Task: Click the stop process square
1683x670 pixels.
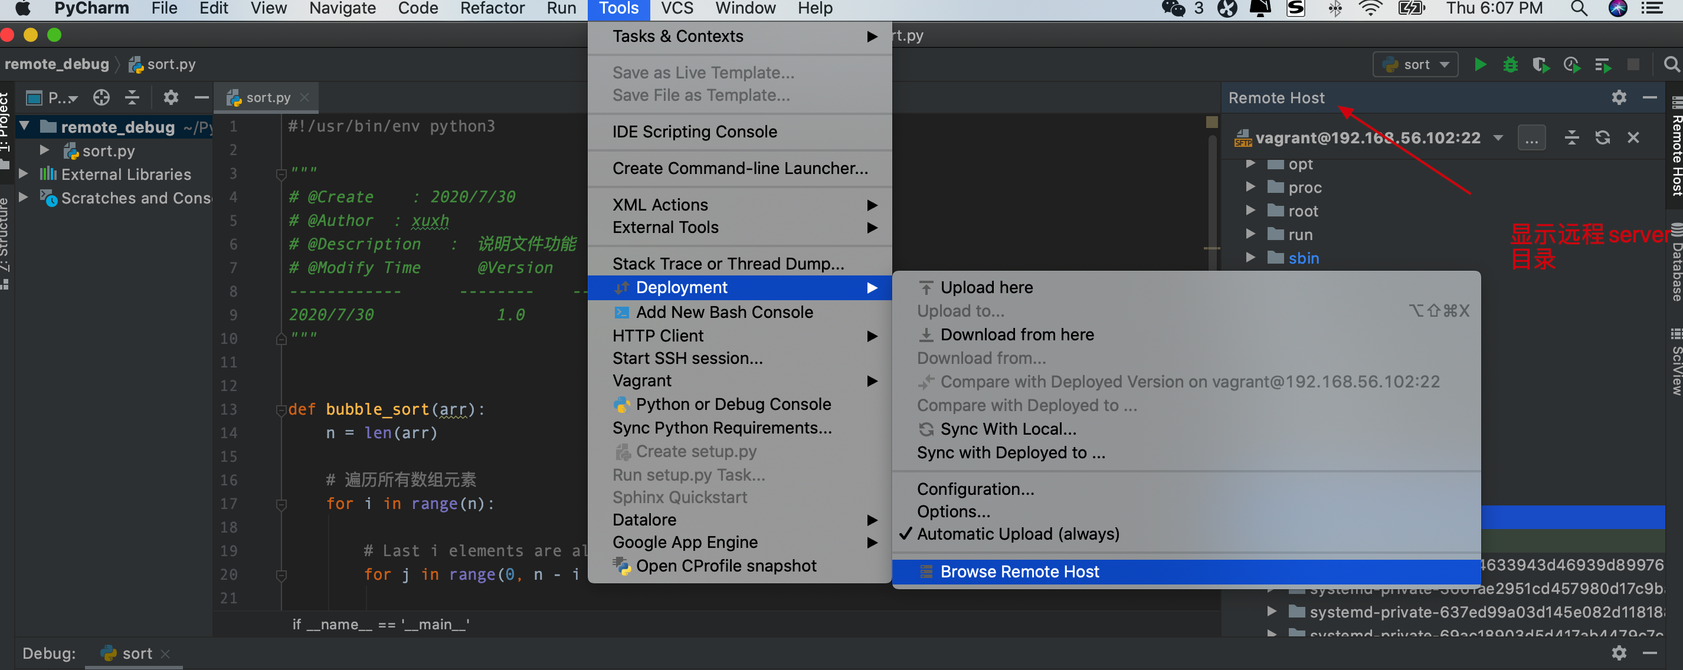Action: click(x=1633, y=64)
